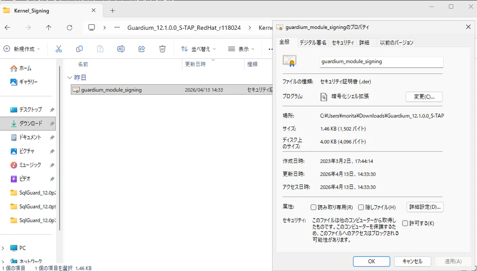Click the see more toolbar ellipsis
477x271 pixels.
pyautogui.click(x=270, y=49)
